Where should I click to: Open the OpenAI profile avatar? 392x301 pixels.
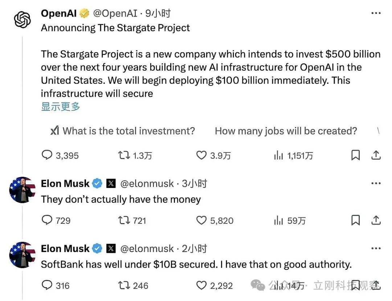pos(22,20)
